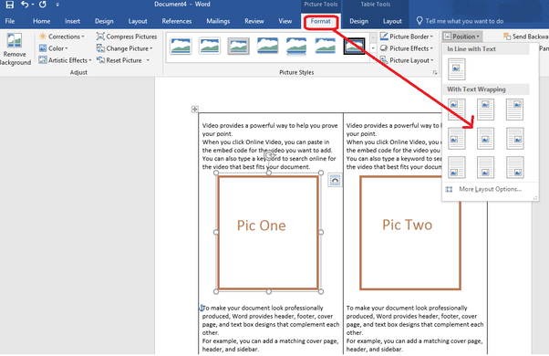Image resolution: width=549 pixels, height=356 pixels.
Task: Choose Middle Right text wrapping position
Action: (x=514, y=139)
